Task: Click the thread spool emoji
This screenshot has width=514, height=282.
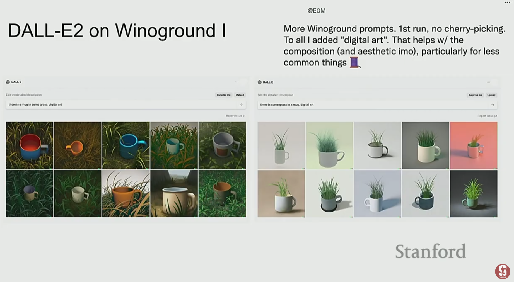Action: (355, 62)
